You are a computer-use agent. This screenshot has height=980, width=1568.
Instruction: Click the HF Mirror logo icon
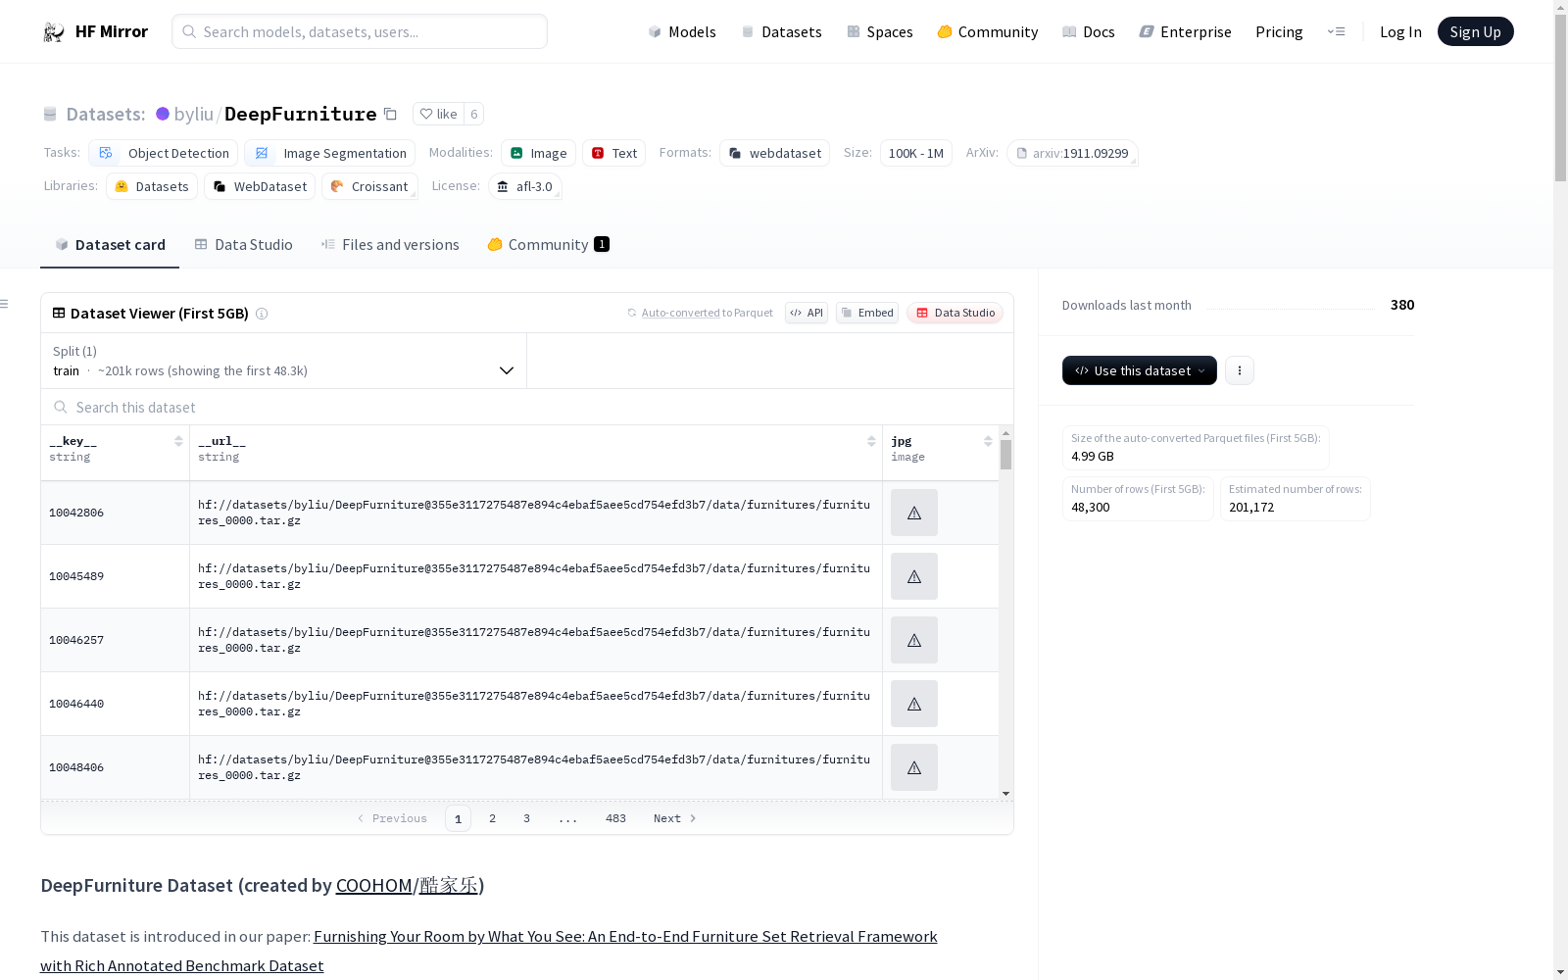pos(54,32)
